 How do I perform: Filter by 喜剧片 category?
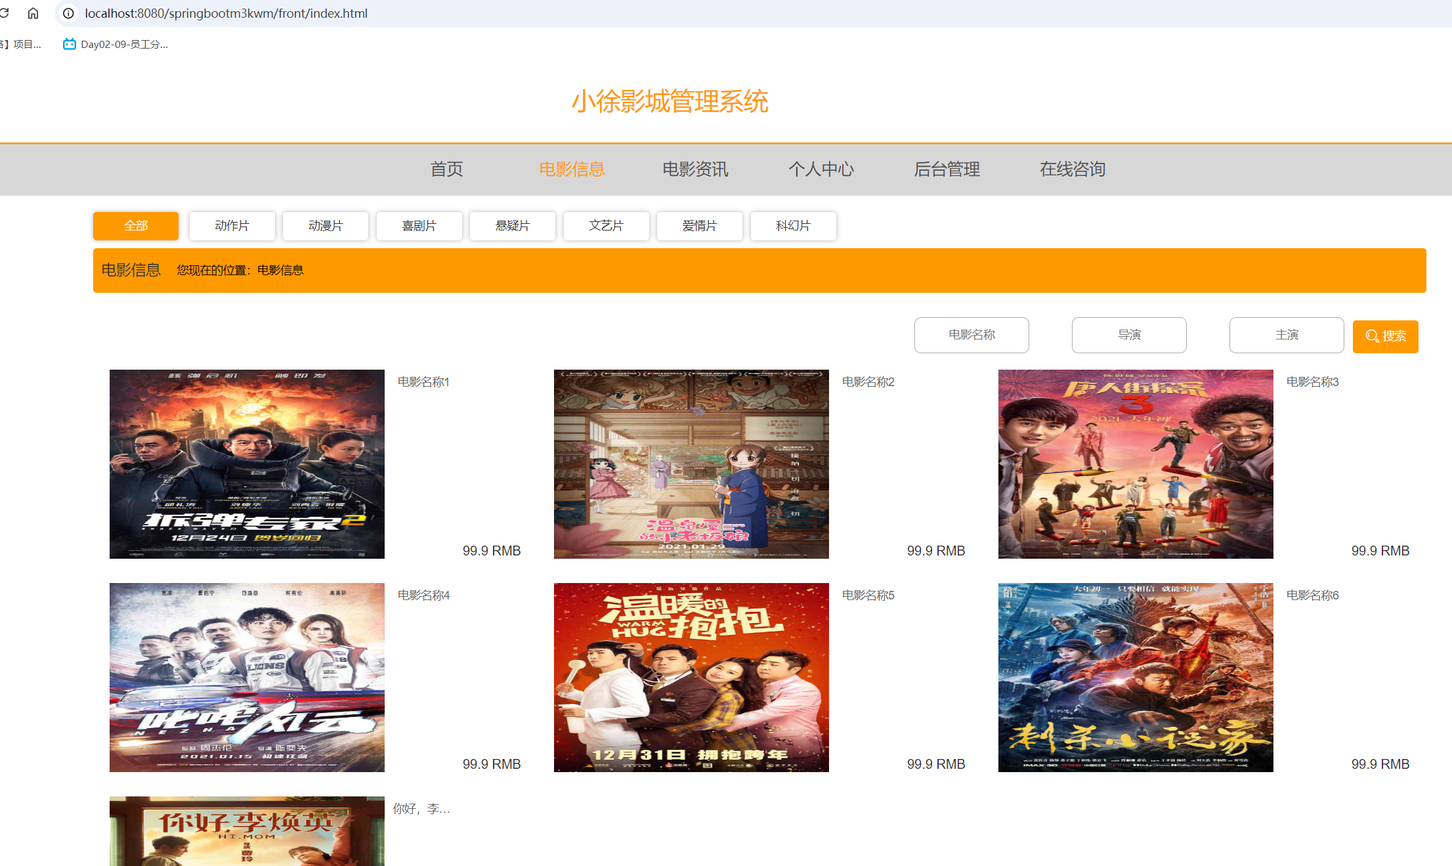coord(419,226)
